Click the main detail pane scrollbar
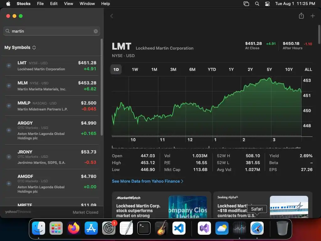 (319, 34)
